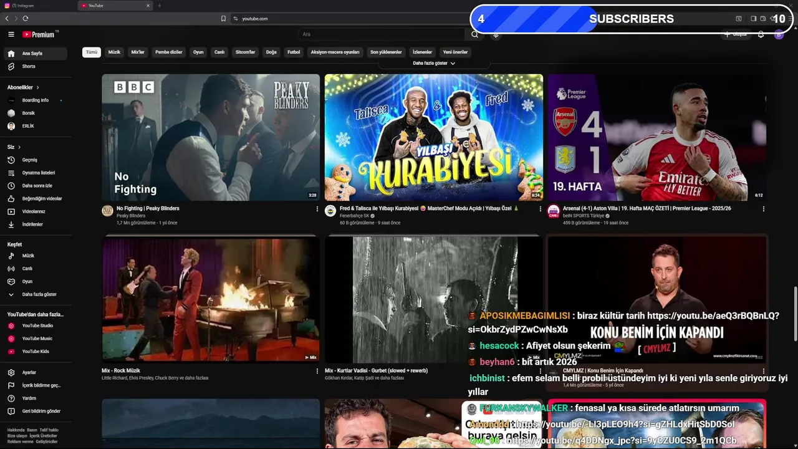Expand the Abonelikler section arrow
Image resolution: width=798 pixels, height=449 pixels.
pyautogui.click(x=37, y=87)
